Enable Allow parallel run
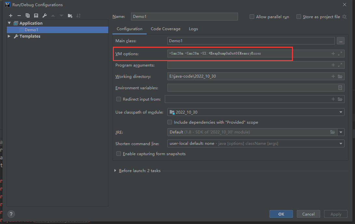Viewport: 355px width, 224px height. click(252, 17)
